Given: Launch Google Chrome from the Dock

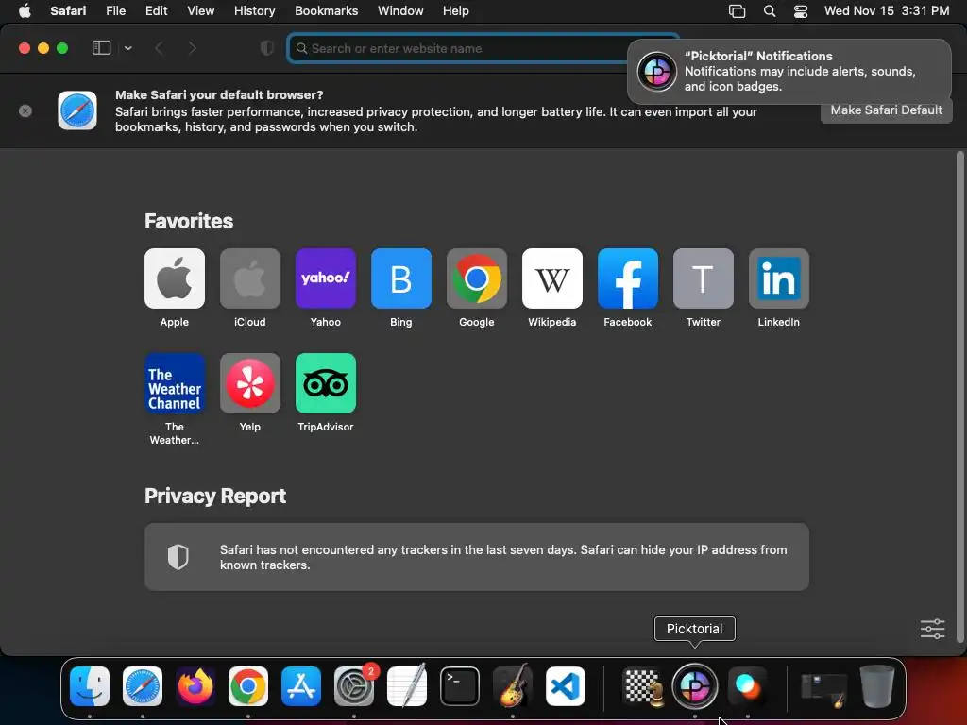Looking at the screenshot, I should (248, 686).
